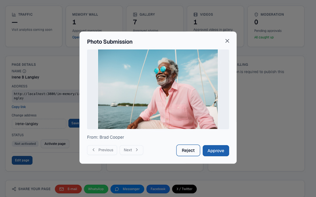316x197 pixels.
Task: Click the Pending approvals text
Action: [x=268, y=31]
